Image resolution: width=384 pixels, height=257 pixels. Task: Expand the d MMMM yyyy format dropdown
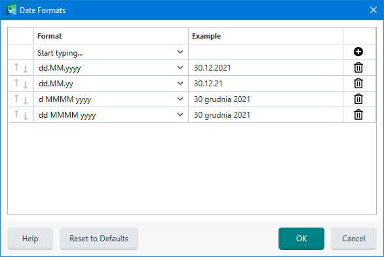coord(180,99)
